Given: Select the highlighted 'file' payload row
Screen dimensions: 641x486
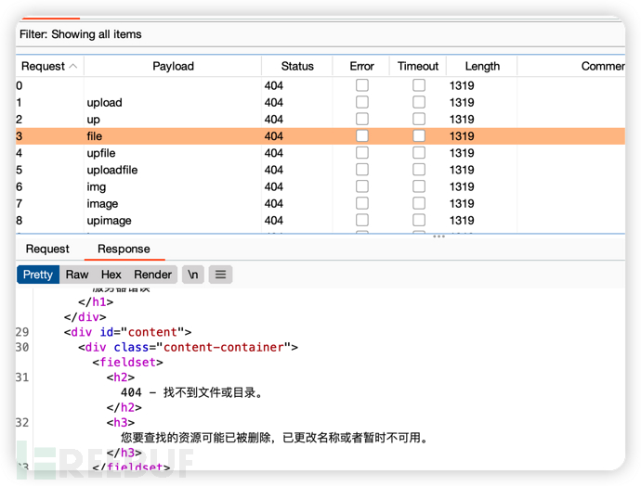Looking at the screenshot, I should (x=320, y=136).
